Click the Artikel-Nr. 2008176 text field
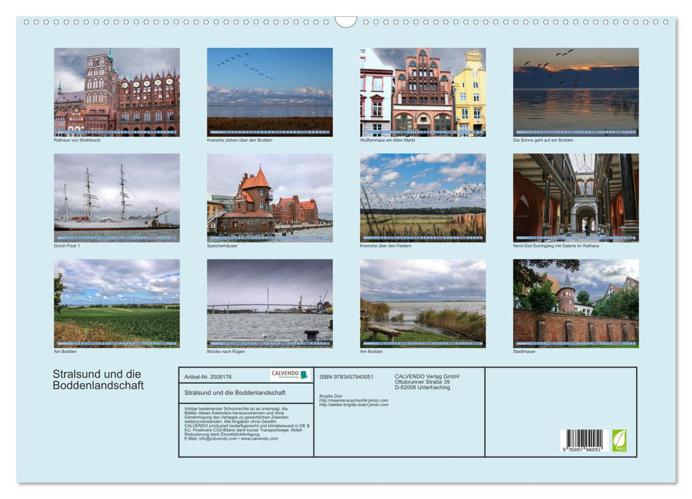 (x=209, y=376)
